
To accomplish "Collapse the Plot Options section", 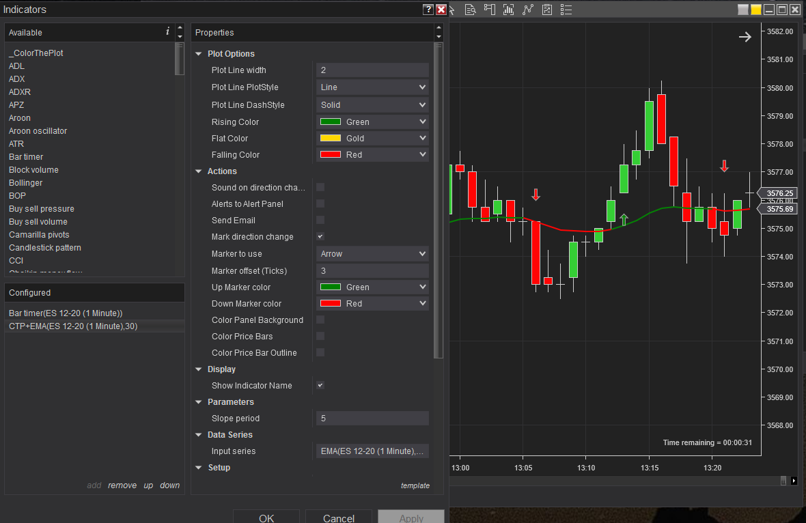I will 198,54.
